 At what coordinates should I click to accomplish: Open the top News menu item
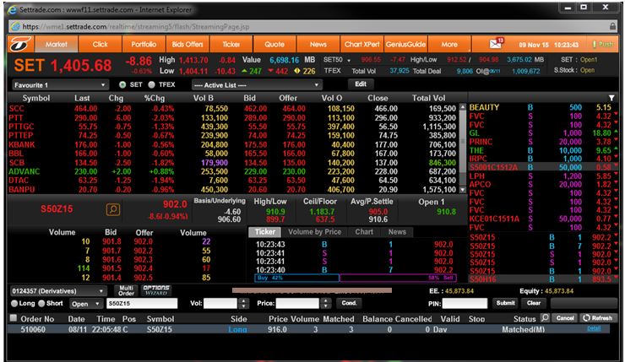tap(318, 44)
